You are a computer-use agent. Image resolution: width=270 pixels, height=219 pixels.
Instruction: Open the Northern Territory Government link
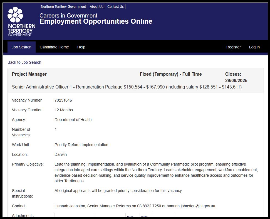coord(63,7)
